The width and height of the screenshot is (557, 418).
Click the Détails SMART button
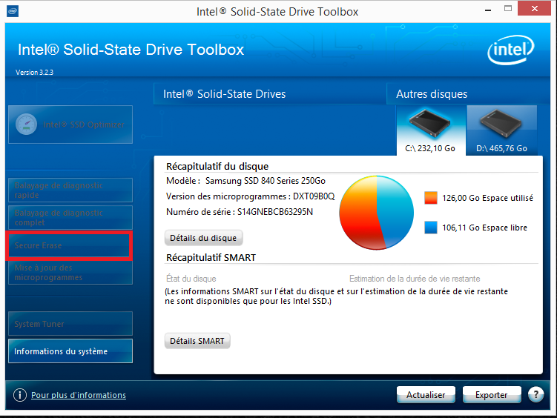(x=197, y=341)
